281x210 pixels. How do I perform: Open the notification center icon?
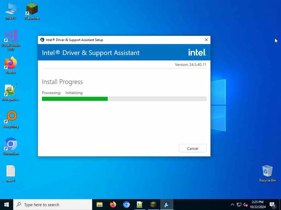[272, 205]
